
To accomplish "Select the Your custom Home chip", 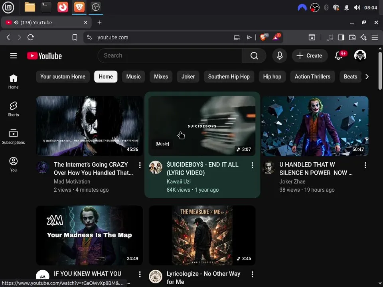I will pos(63,77).
